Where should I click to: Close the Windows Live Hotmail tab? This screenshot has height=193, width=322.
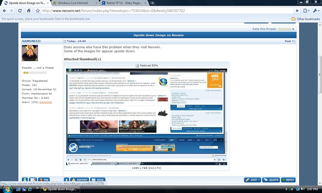pos(97,3)
